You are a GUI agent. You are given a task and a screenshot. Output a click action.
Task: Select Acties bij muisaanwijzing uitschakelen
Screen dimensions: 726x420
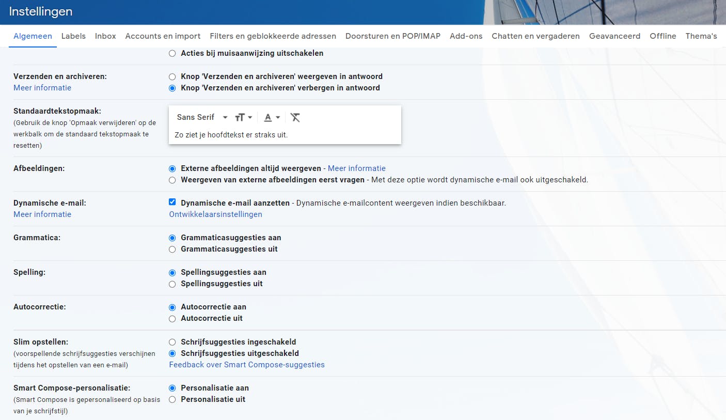pyautogui.click(x=172, y=53)
